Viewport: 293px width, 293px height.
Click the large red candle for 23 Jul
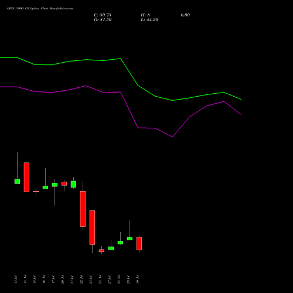click(x=92, y=227)
